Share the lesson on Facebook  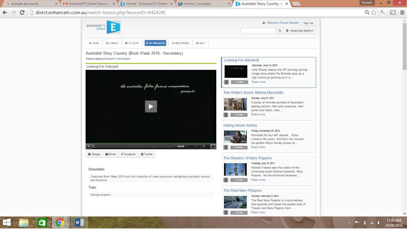(128, 154)
